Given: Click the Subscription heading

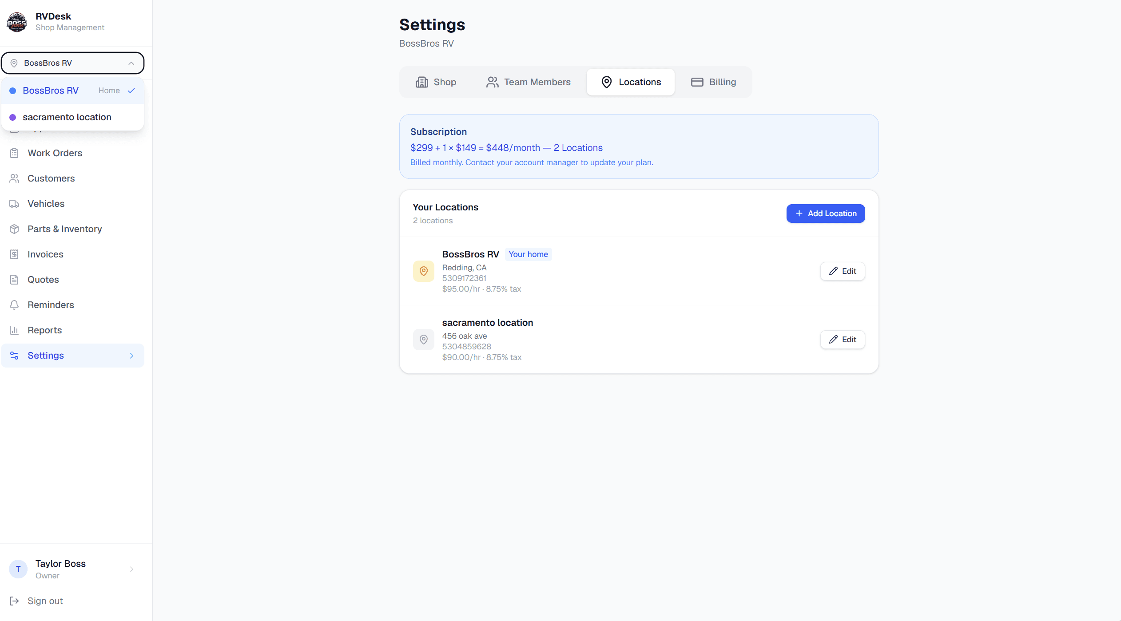Looking at the screenshot, I should [438, 132].
